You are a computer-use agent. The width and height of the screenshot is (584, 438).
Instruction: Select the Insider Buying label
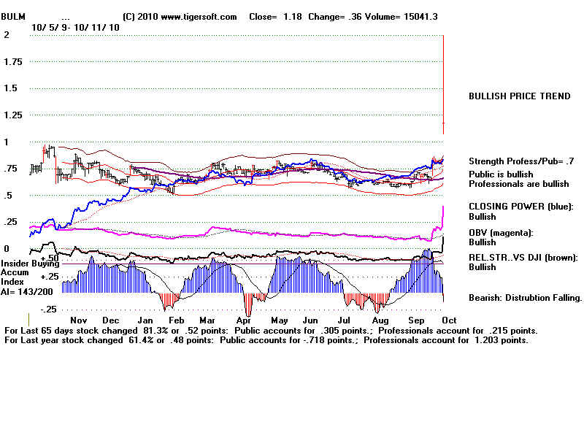click(30, 264)
